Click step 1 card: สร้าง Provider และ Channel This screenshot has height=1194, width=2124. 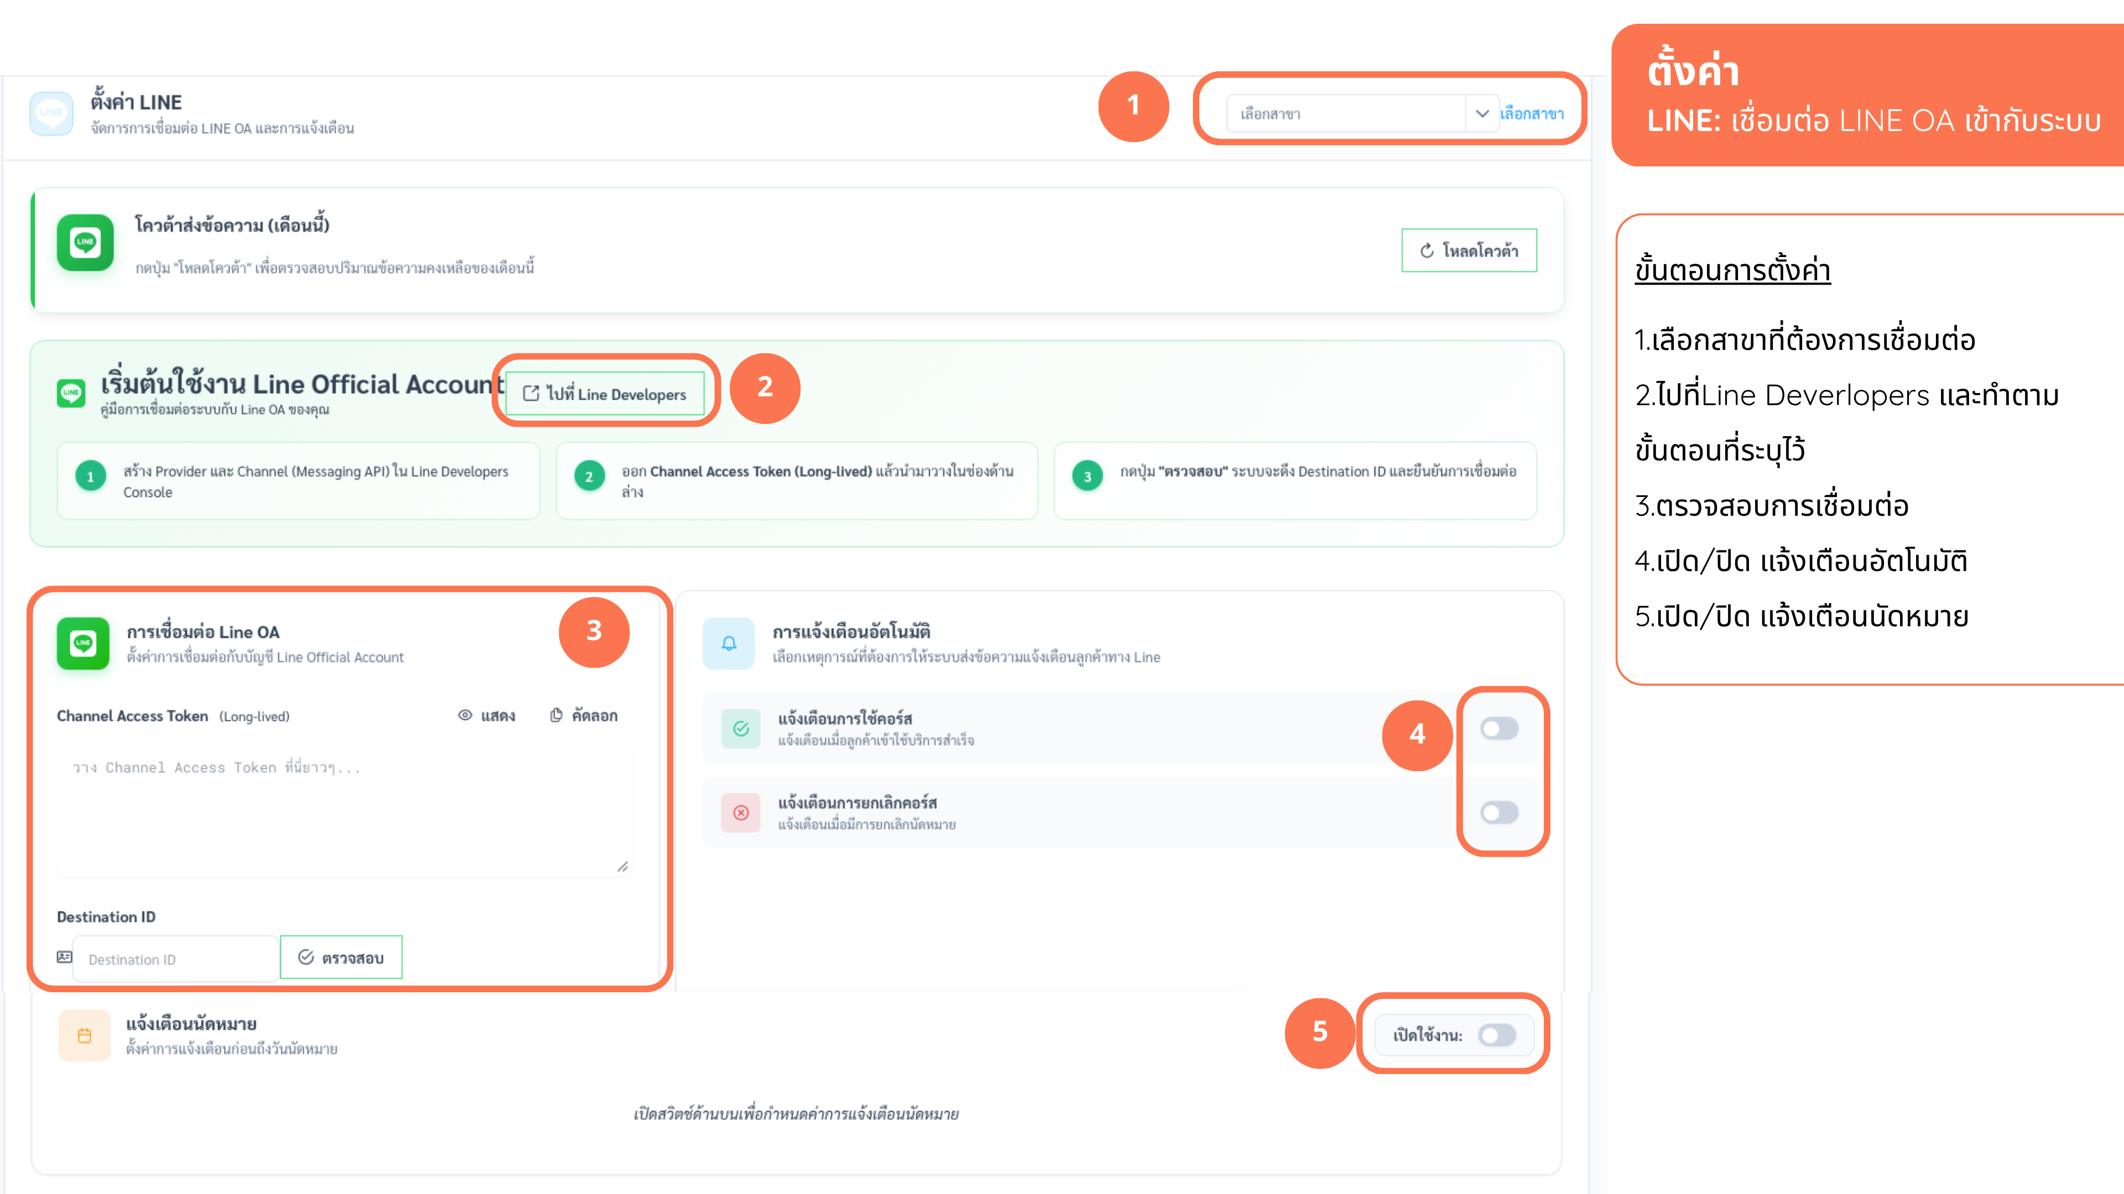pos(299,481)
